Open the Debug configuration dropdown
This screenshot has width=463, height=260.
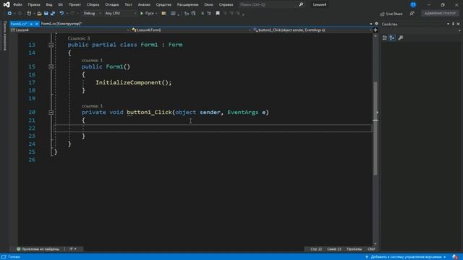point(92,13)
